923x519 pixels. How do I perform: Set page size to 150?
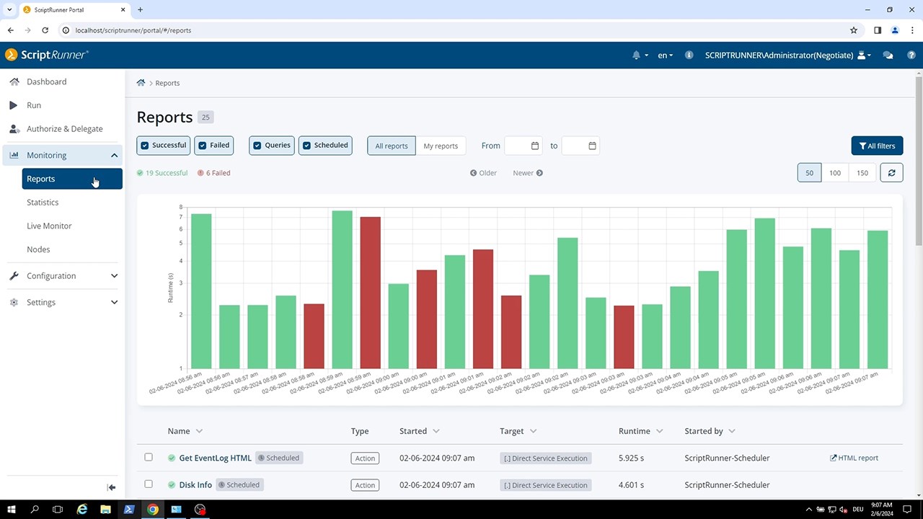click(862, 173)
